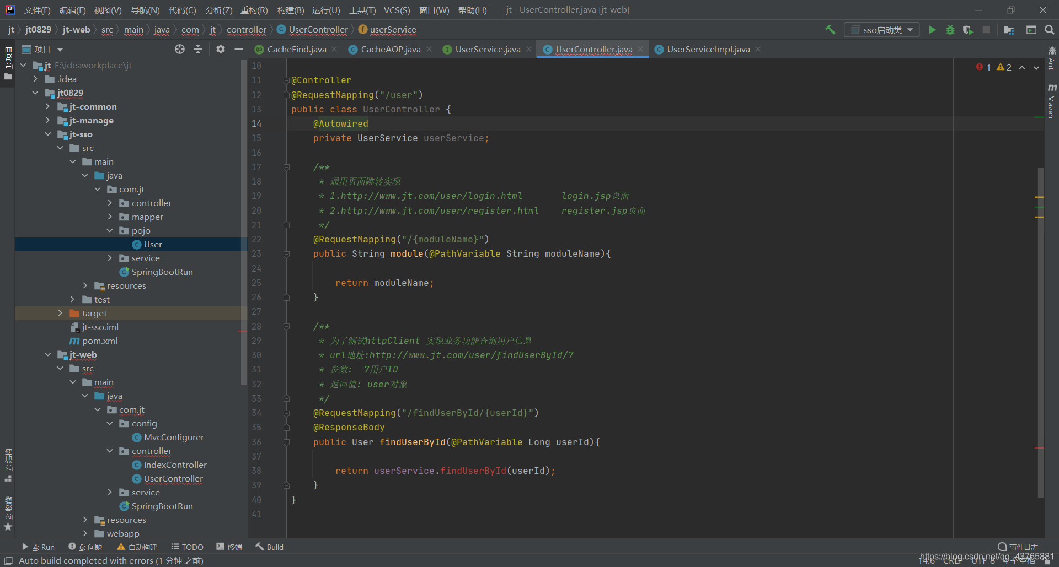The width and height of the screenshot is (1059, 567).
Task: Toggle the 6: 问题 problems tool window
Action: pyautogui.click(x=85, y=547)
